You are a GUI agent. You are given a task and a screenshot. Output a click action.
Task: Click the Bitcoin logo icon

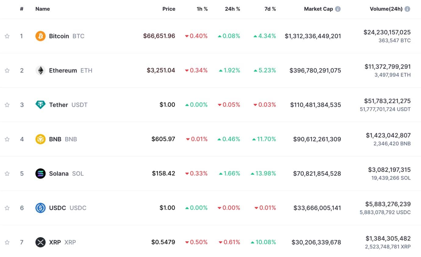point(41,36)
